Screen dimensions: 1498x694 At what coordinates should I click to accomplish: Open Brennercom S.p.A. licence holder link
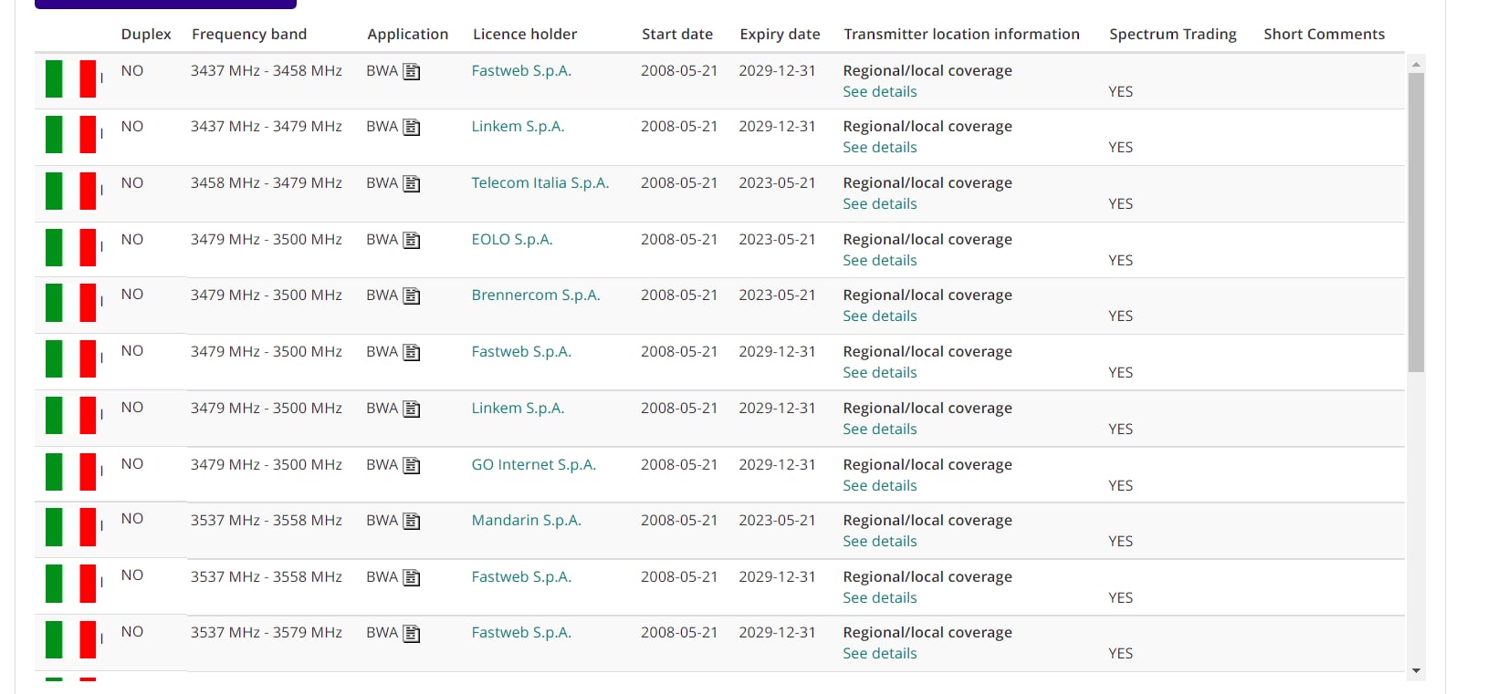tap(535, 295)
